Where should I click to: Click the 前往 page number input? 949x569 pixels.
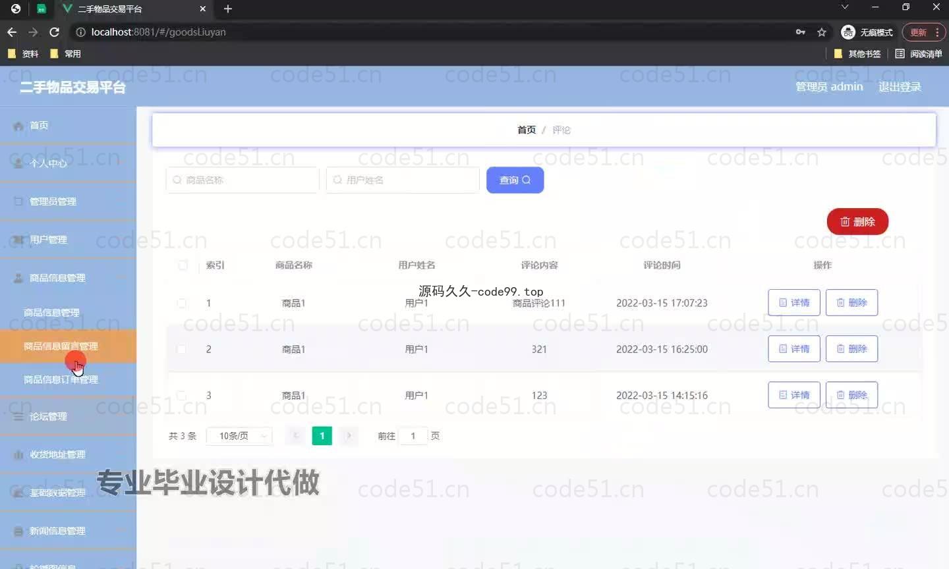tap(413, 436)
